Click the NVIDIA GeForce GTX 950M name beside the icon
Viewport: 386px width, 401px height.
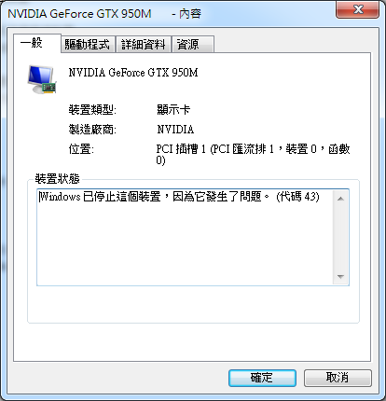click(x=133, y=73)
